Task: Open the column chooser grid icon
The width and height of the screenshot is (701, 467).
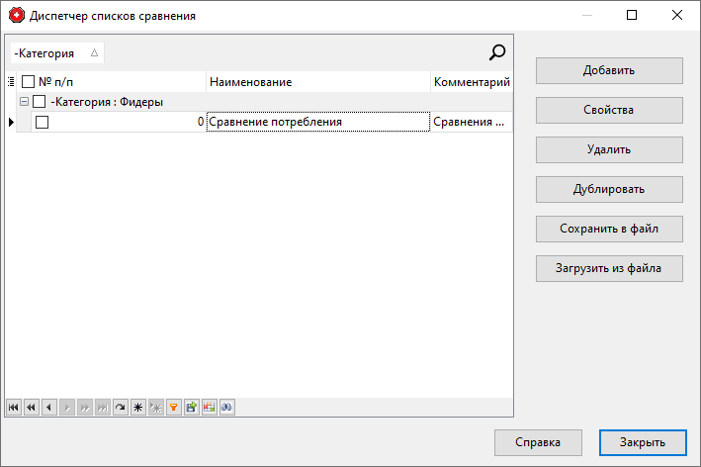Action: [11, 82]
